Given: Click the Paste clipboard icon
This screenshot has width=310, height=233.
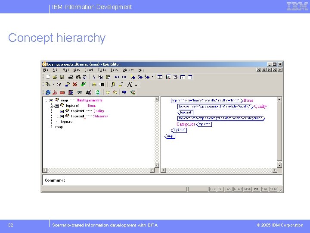Looking at the screenshot, I should (x=108, y=77).
